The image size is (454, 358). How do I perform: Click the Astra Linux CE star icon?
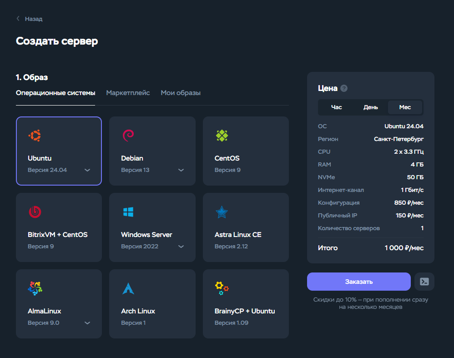[221, 212]
